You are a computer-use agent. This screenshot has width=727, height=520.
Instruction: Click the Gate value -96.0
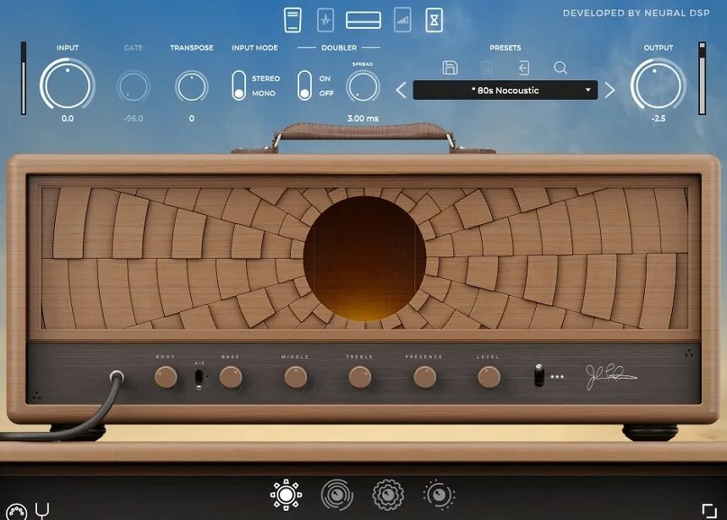133,118
